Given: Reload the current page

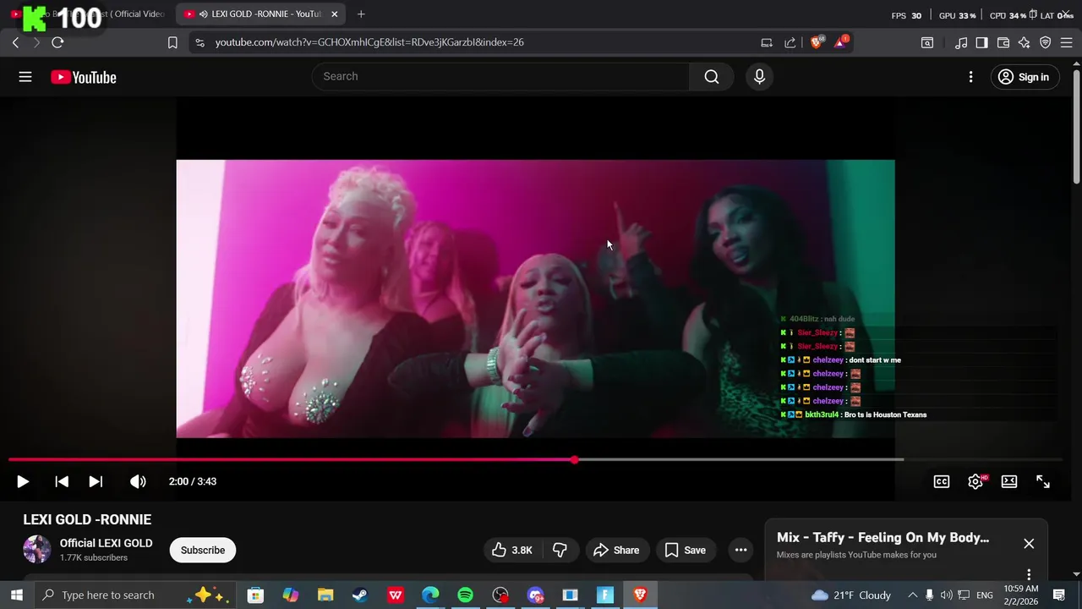Looking at the screenshot, I should coord(57,42).
